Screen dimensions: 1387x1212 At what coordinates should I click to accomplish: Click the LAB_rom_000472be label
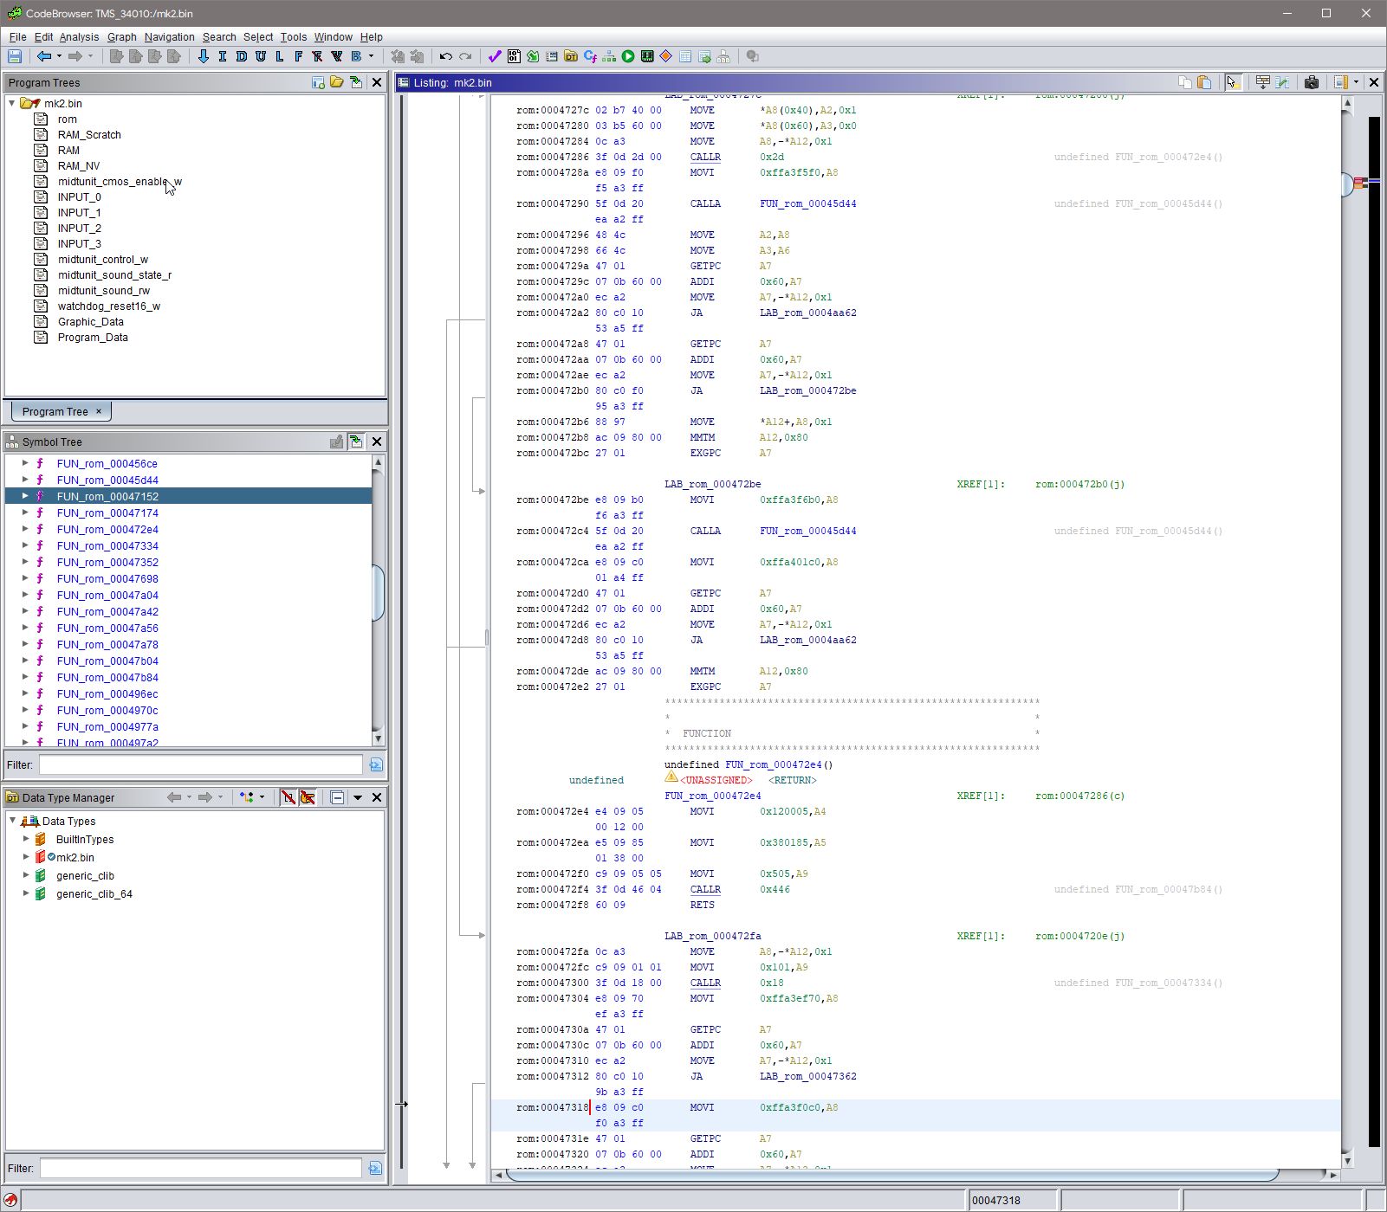710,484
